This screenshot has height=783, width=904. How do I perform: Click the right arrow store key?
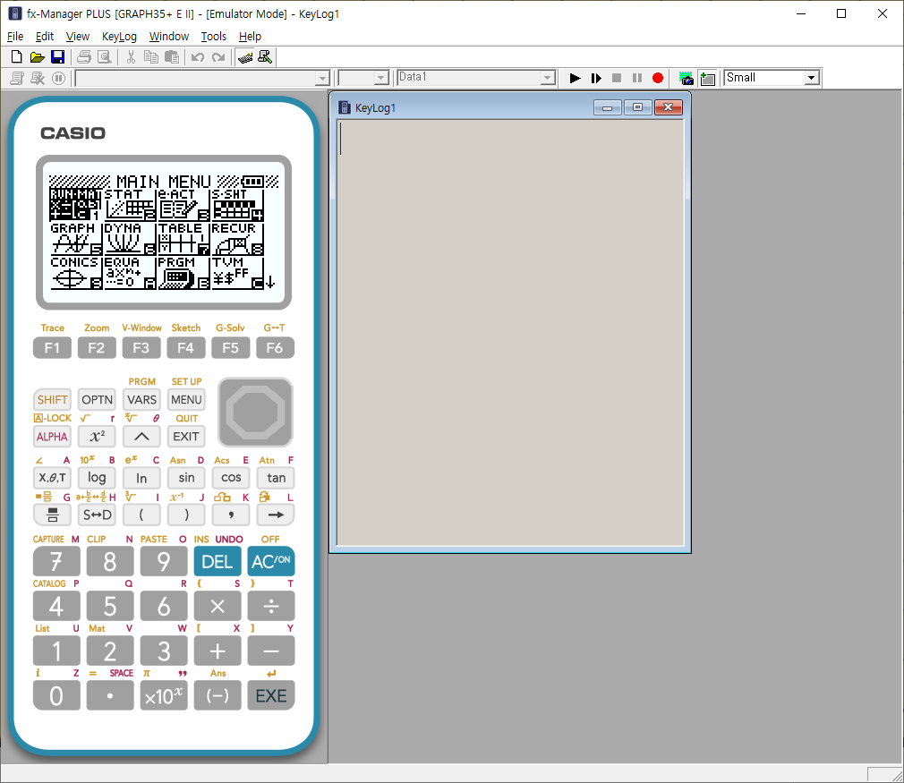[276, 515]
